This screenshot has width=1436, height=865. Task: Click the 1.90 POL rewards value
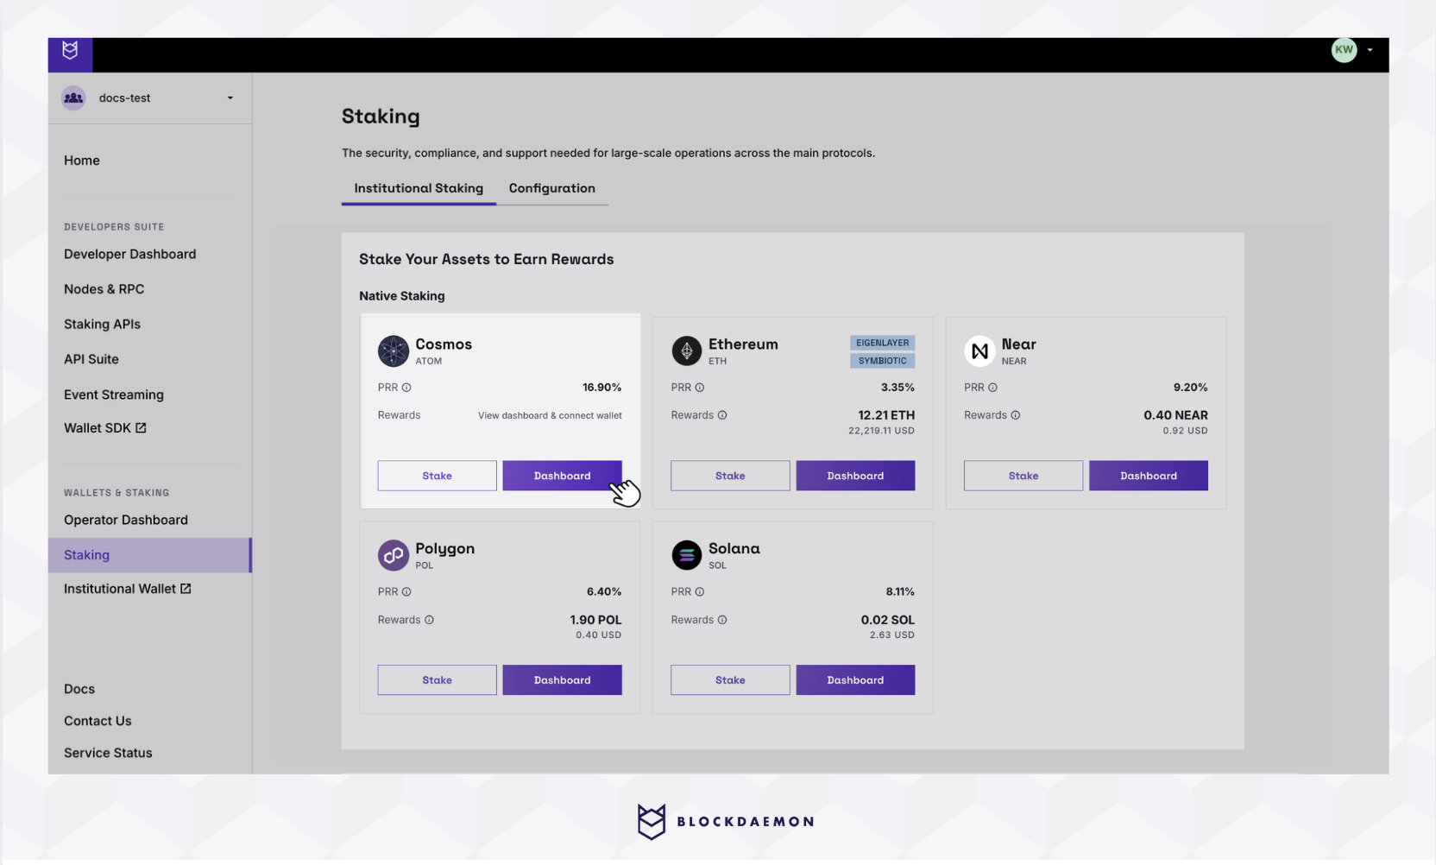tap(595, 620)
